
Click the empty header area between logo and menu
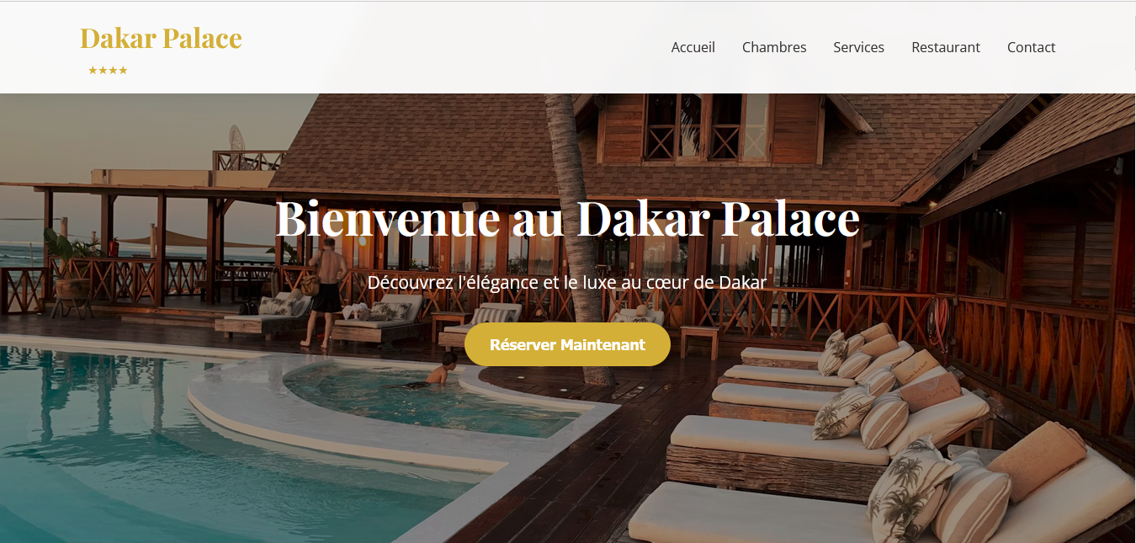[x=454, y=47]
